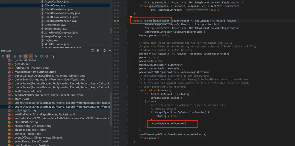Open Environment.java file
The width and height of the screenshot is (295, 146).
(x=55, y=29)
